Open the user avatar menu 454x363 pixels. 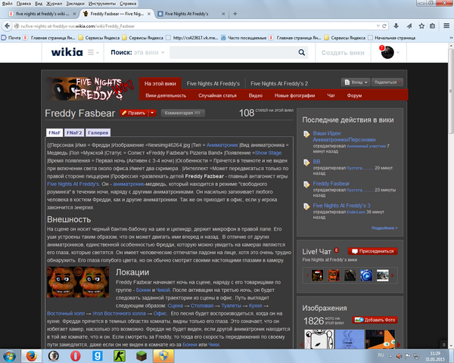387,52
